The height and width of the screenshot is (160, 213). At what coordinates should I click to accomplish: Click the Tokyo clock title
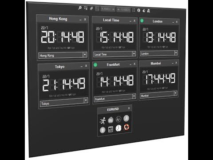[x=59, y=67]
